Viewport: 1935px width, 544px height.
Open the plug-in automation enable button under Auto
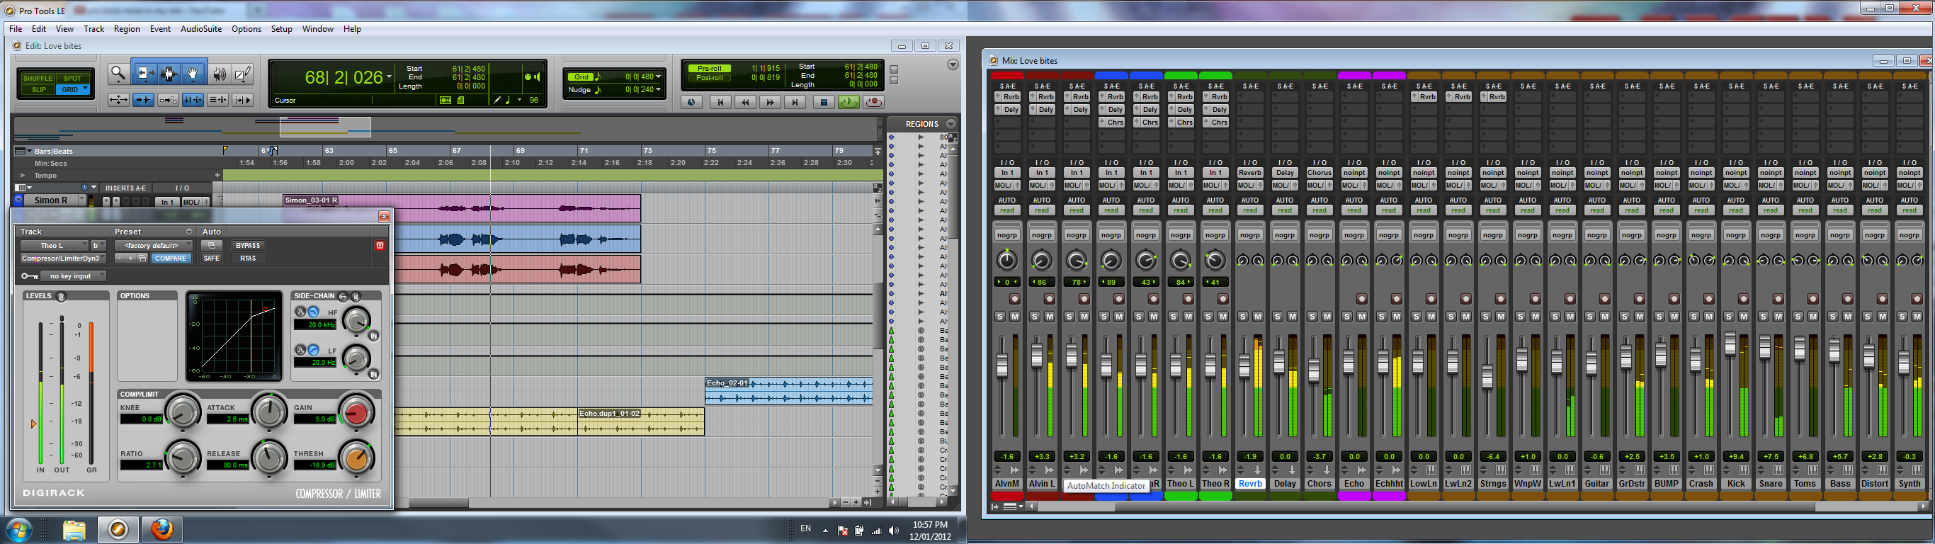212,246
